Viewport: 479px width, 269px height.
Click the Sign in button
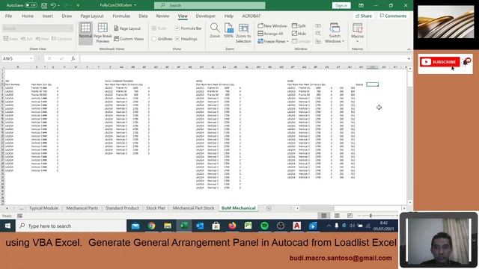coord(341,5)
